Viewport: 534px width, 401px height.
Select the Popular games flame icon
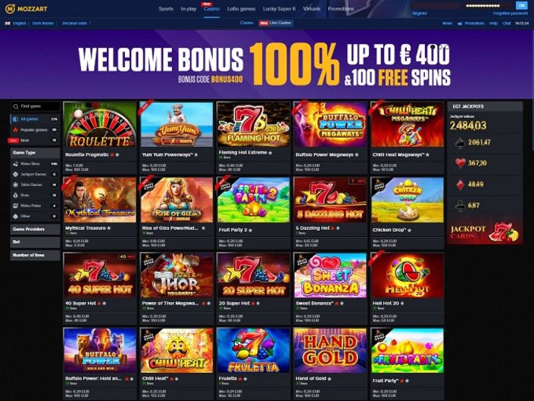click(x=15, y=129)
